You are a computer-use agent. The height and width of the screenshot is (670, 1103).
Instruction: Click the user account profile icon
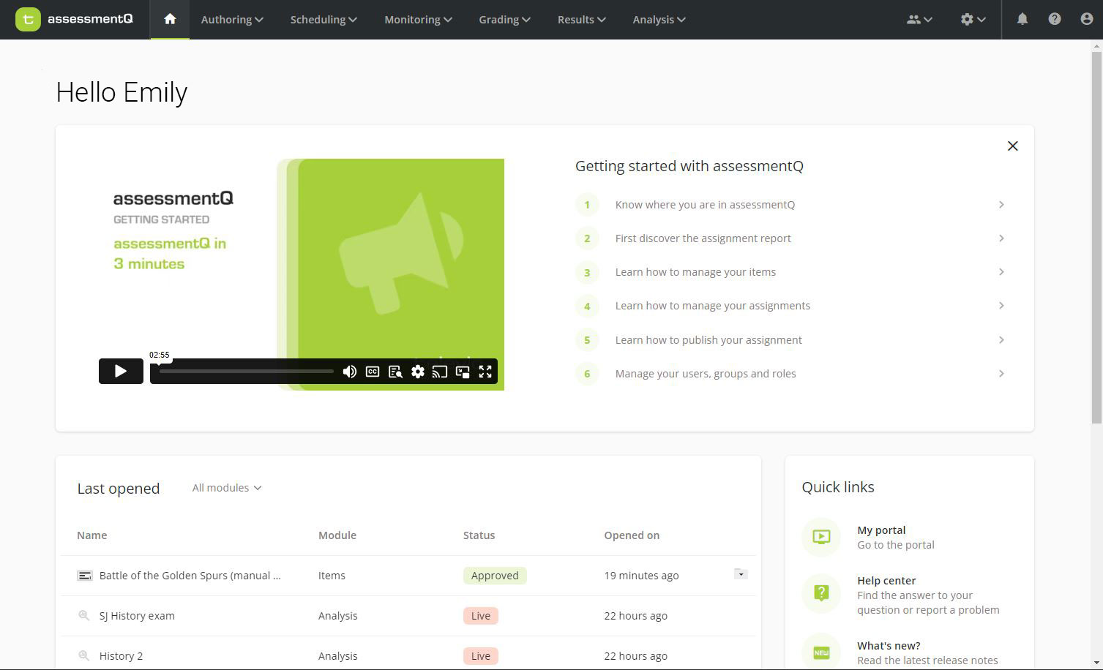[x=1087, y=19]
